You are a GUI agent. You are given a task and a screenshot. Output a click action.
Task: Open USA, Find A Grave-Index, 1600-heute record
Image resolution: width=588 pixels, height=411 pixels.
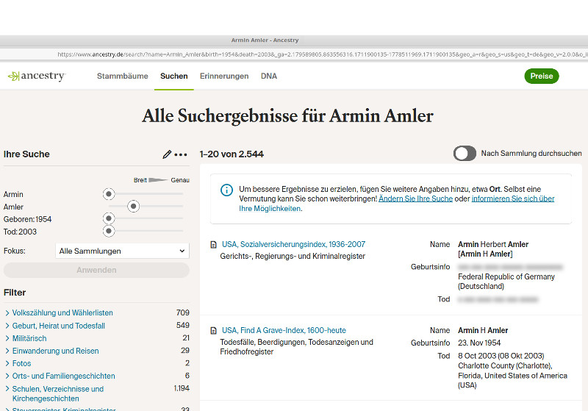[284, 330]
